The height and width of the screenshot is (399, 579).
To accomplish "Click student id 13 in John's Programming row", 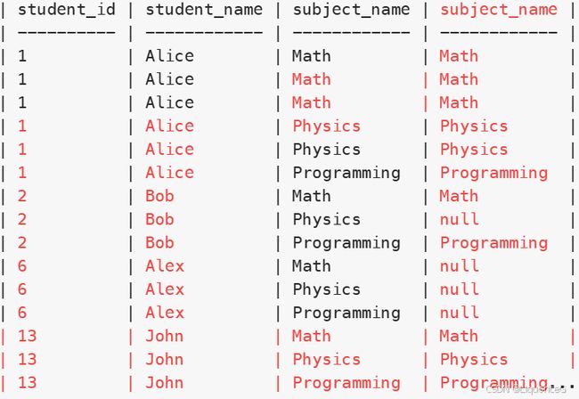I will [28, 382].
